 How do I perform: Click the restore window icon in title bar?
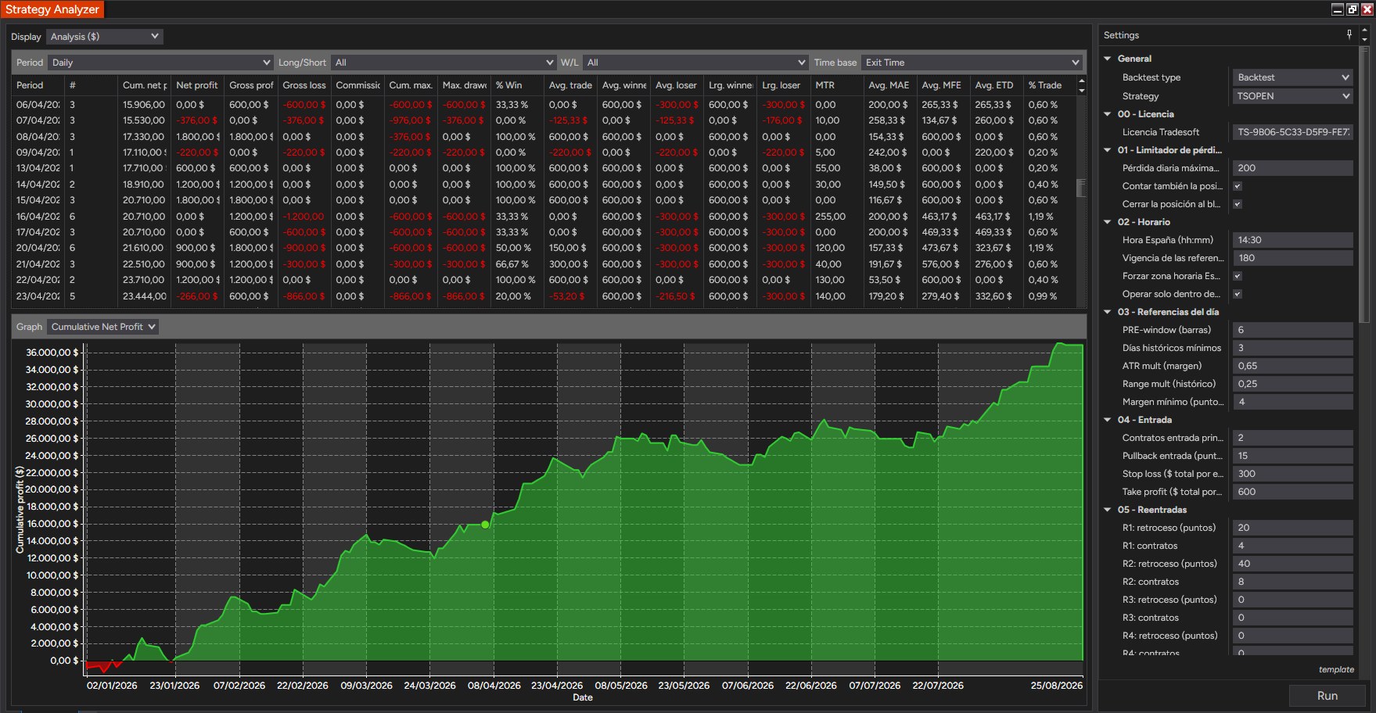coord(1353,9)
